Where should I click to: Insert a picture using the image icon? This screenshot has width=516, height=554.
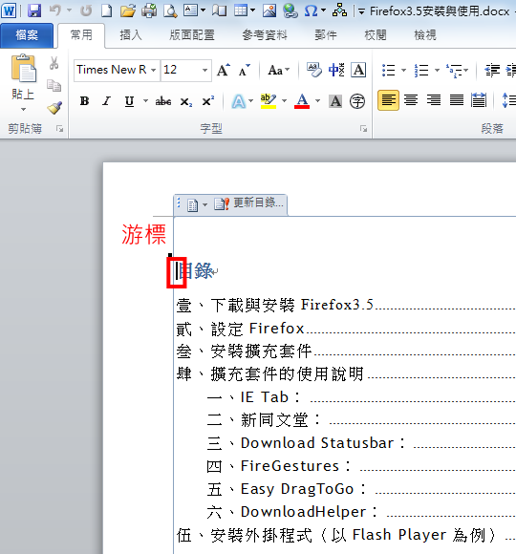click(269, 11)
